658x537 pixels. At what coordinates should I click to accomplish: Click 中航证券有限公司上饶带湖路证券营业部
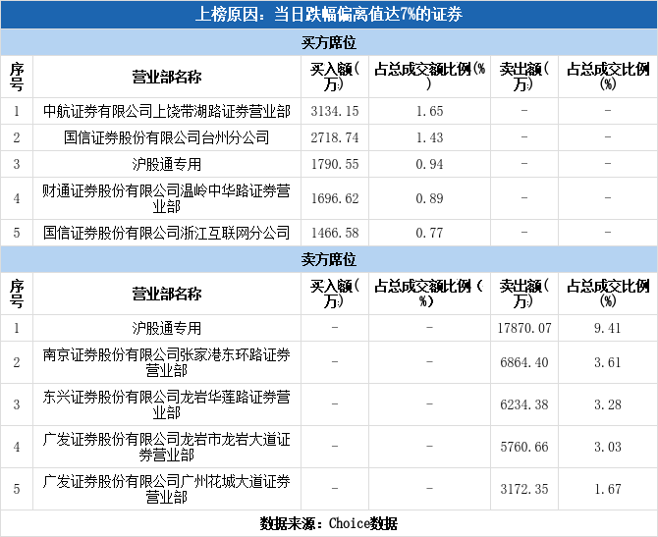click(x=167, y=111)
